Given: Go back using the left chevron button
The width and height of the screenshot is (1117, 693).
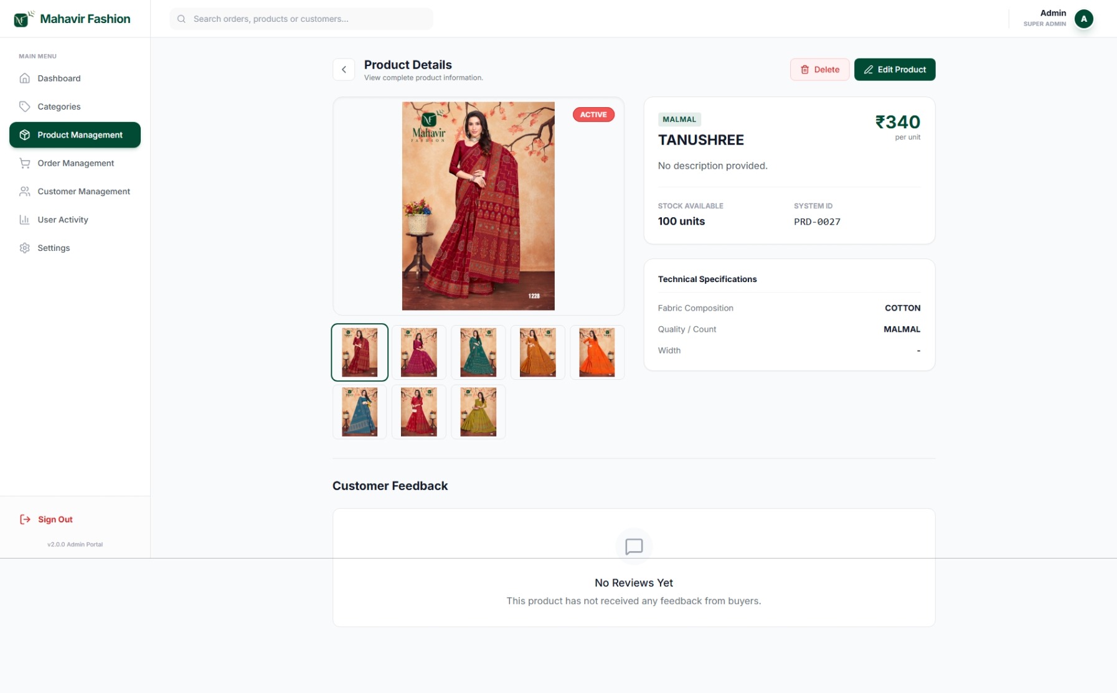Looking at the screenshot, I should [x=344, y=70].
